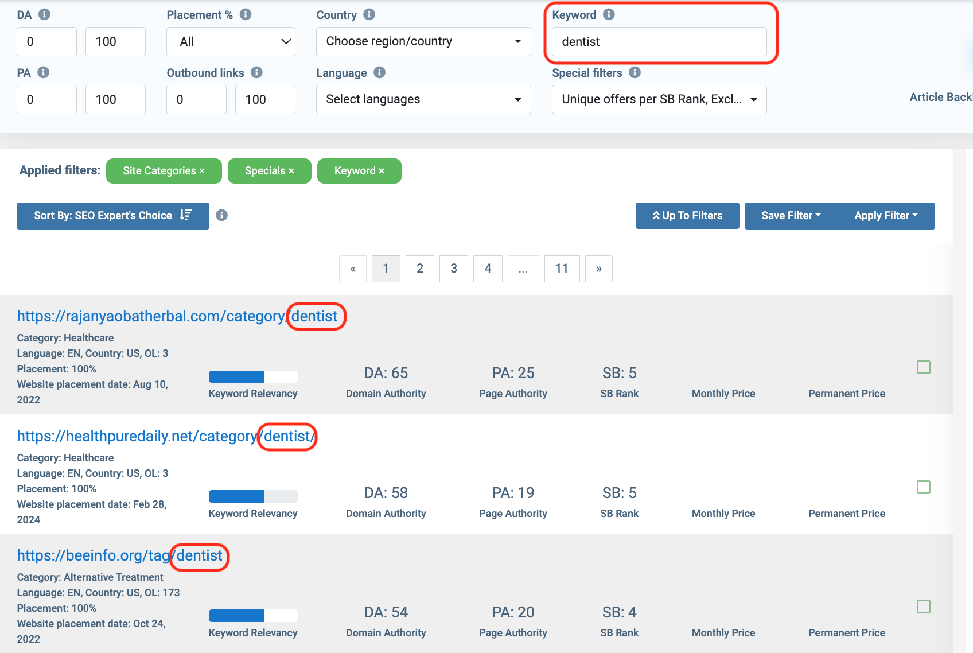Open the rajanyaobatherbal.com/category/dentist link

click(x=177, y=316)
